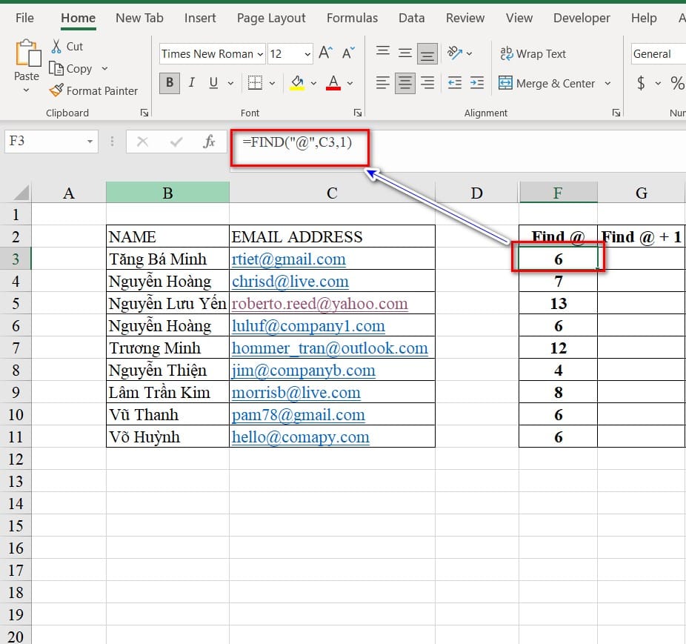Click the Increase Indent icon
This screenshot has height=644, width=686.
[x=477, y=83]
